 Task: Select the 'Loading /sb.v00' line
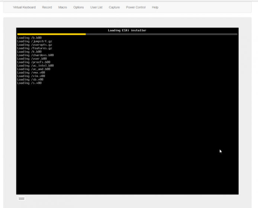pyautogui.click(x=30, y=79)
